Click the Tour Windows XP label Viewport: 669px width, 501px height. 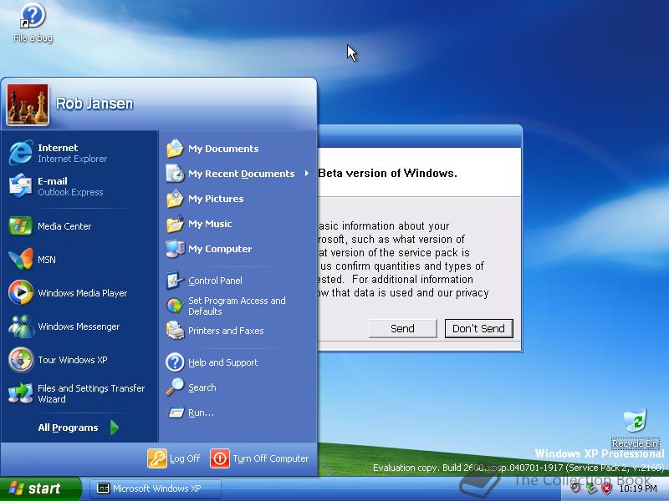tap(73, 360)
